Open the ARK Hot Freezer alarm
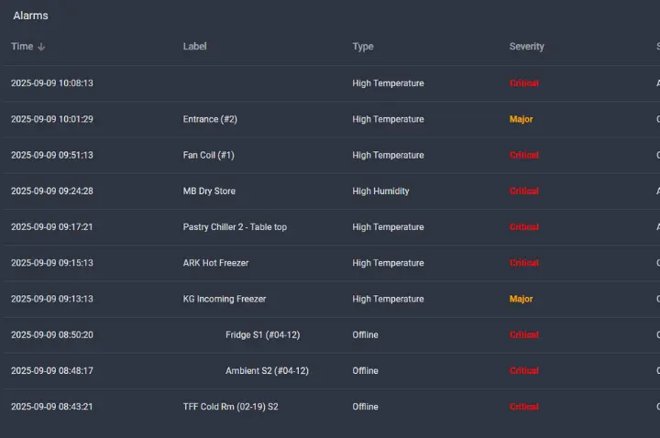This screenshot has height=438, width=660. tap(215, 263)
